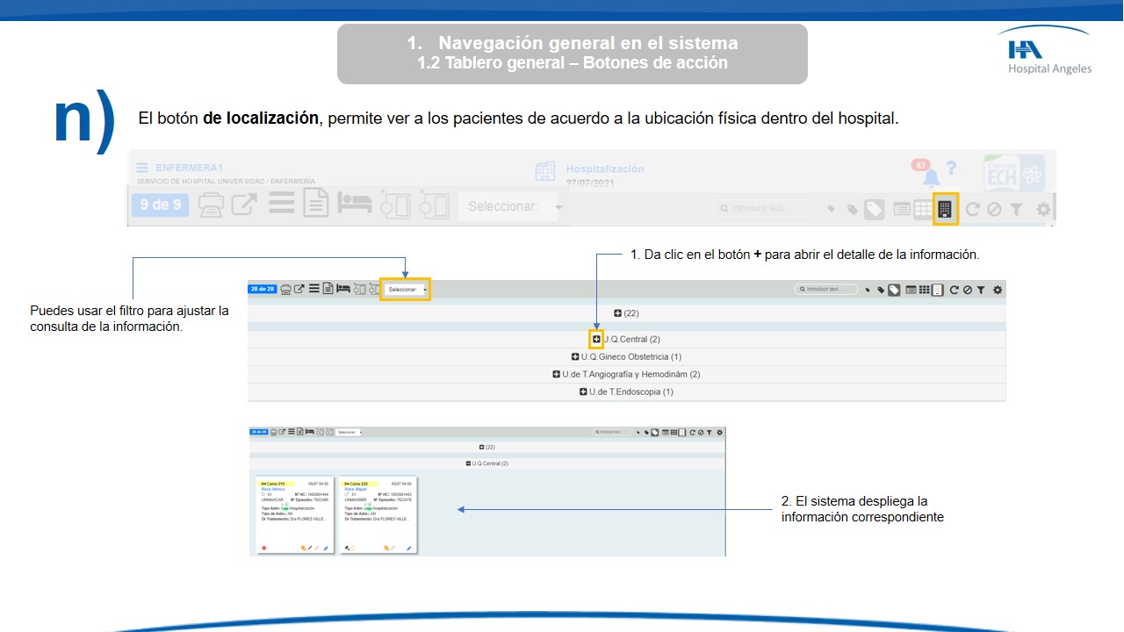Click the large bed icon in top toolbar
Image resolution: width=1124 pixels, height=632 pixels.
[x=356, y=205]
